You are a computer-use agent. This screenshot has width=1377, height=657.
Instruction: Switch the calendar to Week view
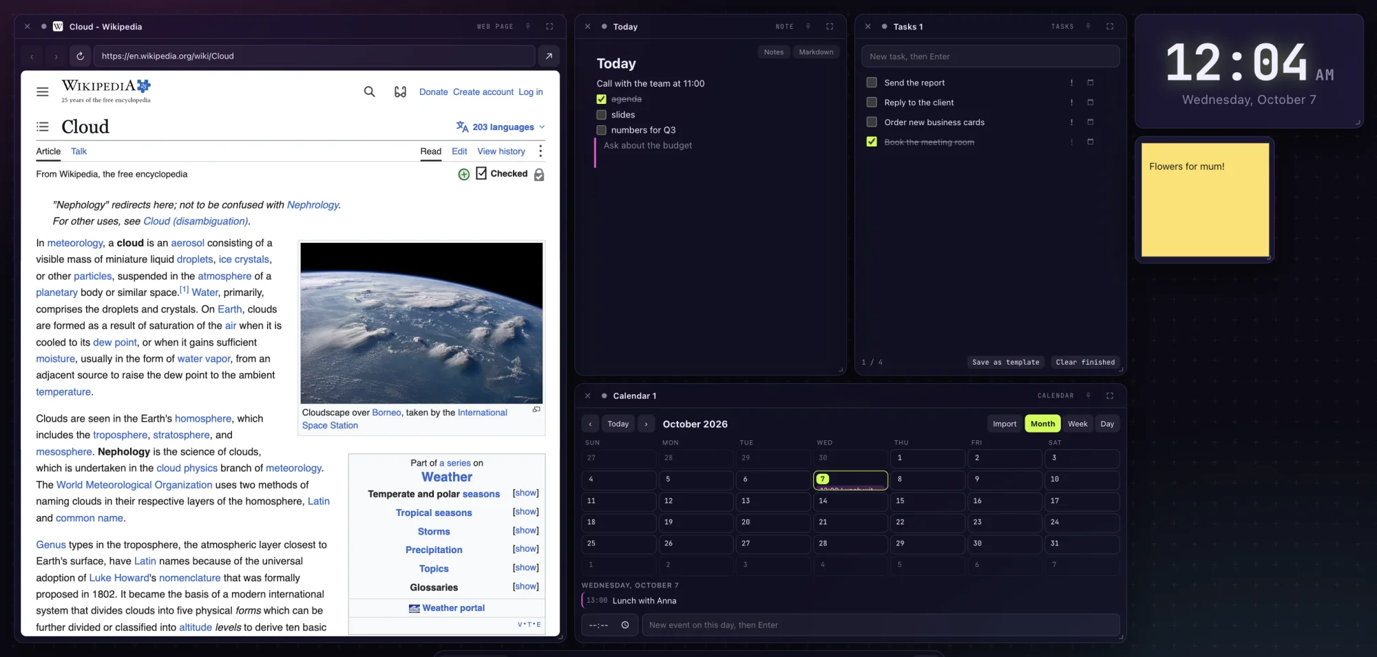tap(1078, 424)
